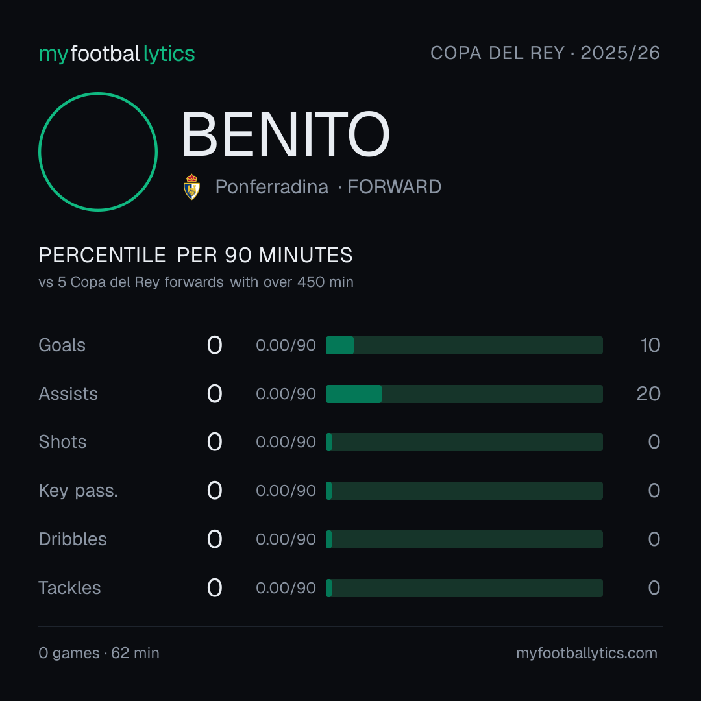Image resolution: width=701 pixels, height=701 pixels.
Task: Click the Goals percentile value 10
Action: (650, 345)
